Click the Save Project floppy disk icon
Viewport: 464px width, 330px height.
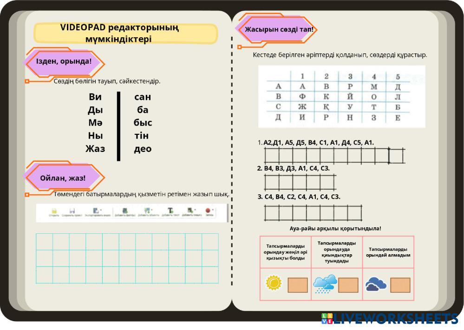pyautogui.click(x=72, y=211)
